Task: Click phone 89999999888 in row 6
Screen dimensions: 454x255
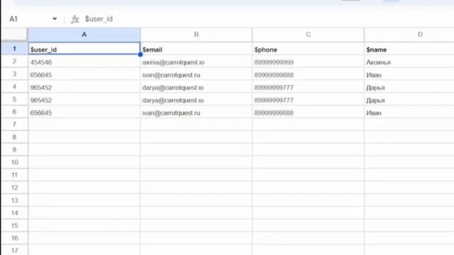Action: pyautogui.click(x=308, y=112)
